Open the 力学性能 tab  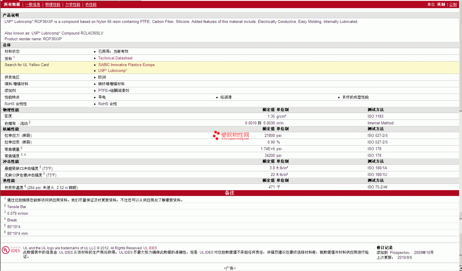(x=73, y=5)
